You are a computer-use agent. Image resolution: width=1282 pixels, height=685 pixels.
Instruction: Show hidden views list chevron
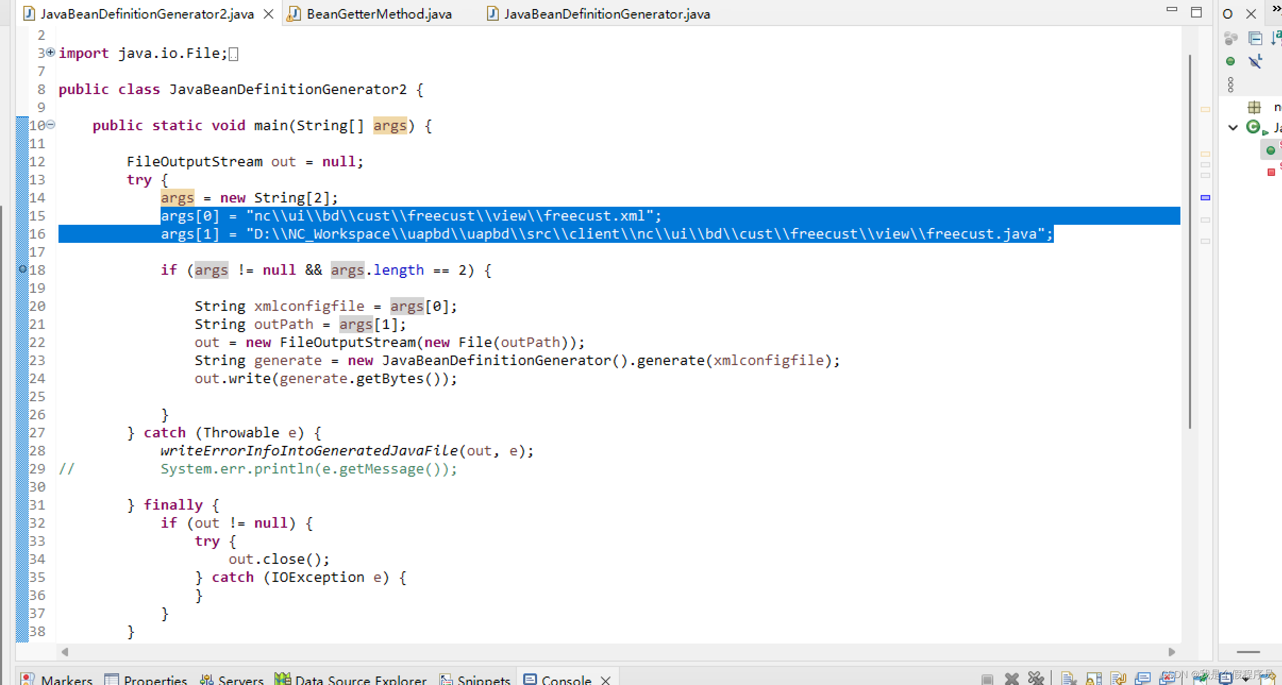tap(1276, 9)
